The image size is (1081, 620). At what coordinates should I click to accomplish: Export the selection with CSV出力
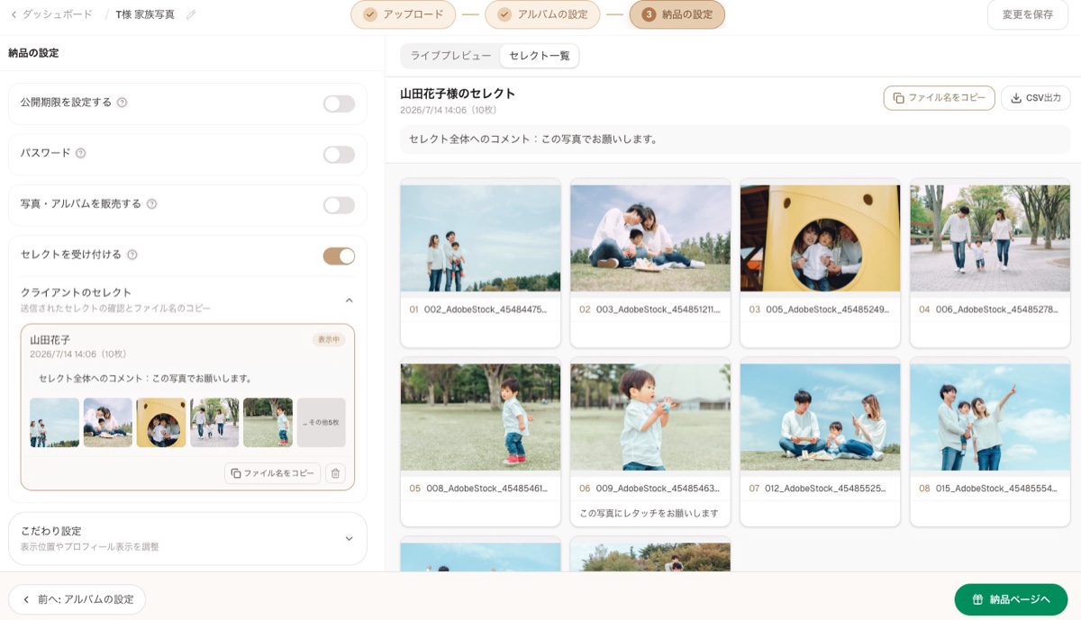[x=1036, y=98]
